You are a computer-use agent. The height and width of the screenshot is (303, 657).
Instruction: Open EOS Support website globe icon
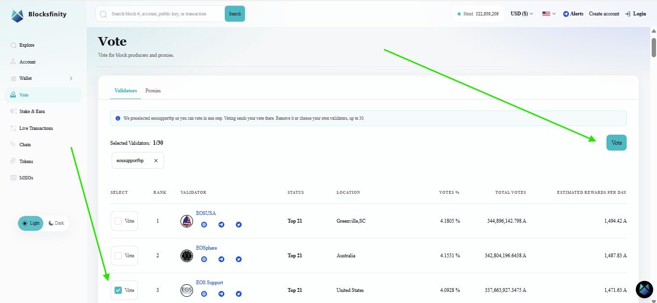(204, 293)
